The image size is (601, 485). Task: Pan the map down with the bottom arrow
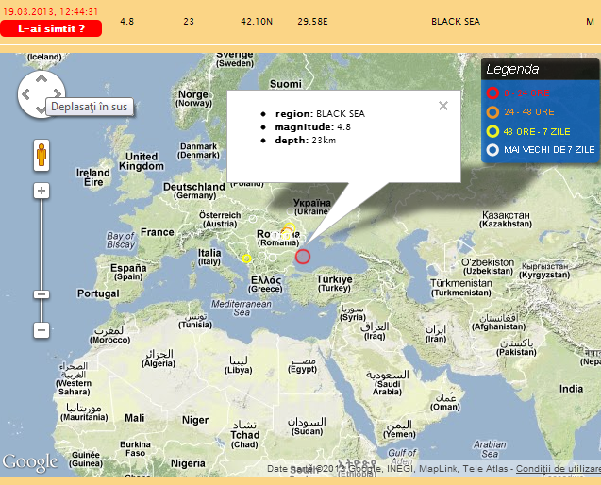coord(42,109)
